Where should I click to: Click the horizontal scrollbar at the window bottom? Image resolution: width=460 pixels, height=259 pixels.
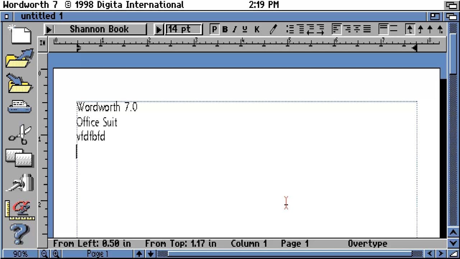click(x=290, y=254)
